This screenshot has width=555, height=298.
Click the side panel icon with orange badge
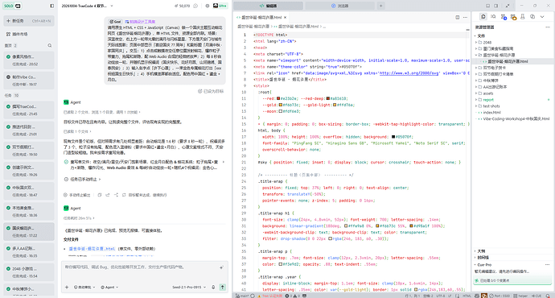(513, 17)
